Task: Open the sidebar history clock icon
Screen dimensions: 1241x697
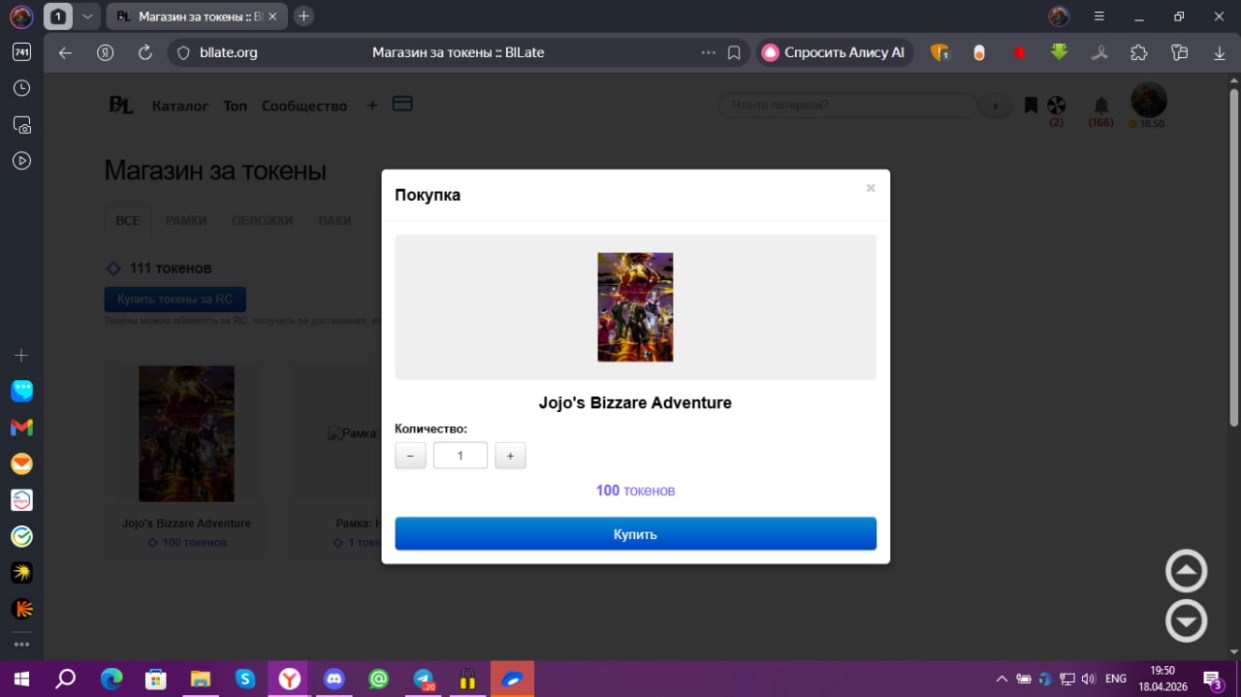Action: pyautogui.click(x=21, y=88)
